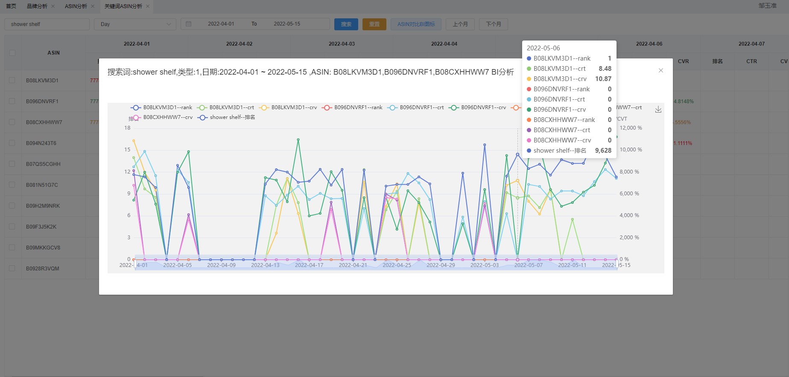Switch to the 品牌分析 tab
This screenshot has height=377, width=789.
coord(37,6)
